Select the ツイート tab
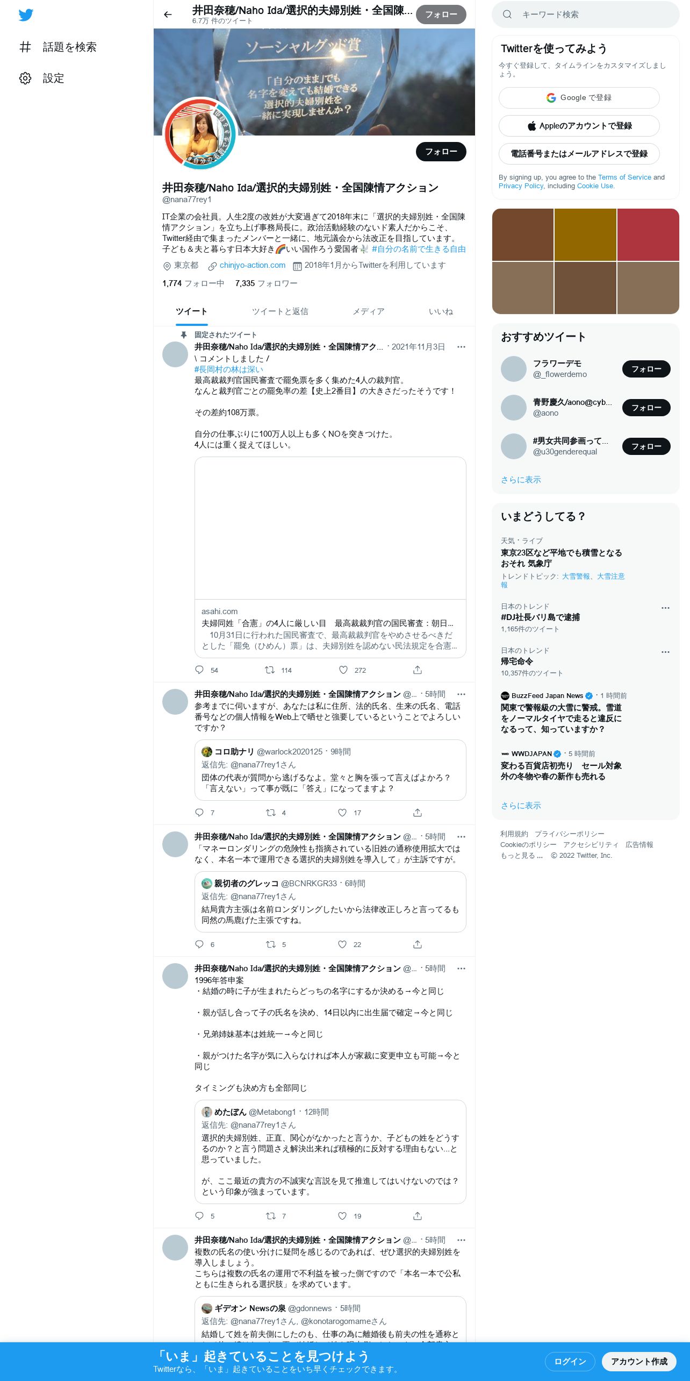The height and width of the screenshot is (1381, 690). click(191, 311)
